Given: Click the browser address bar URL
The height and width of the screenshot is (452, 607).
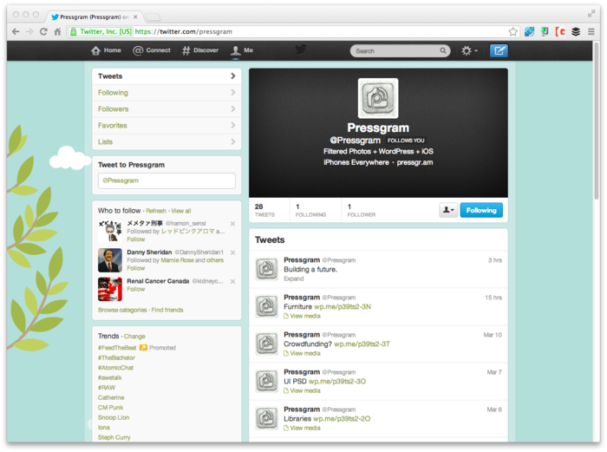Looking at the screenshot, I should tap(184, 32).
